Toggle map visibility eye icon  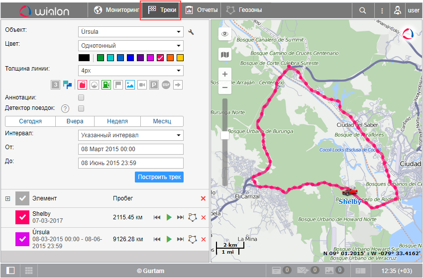225,34
